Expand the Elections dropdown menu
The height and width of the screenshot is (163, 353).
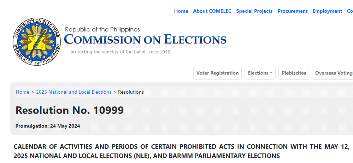click(260, 73)
